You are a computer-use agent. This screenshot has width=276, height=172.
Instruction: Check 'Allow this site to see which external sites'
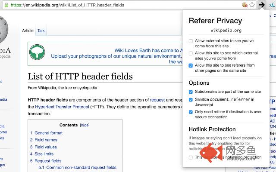(191, 53)
